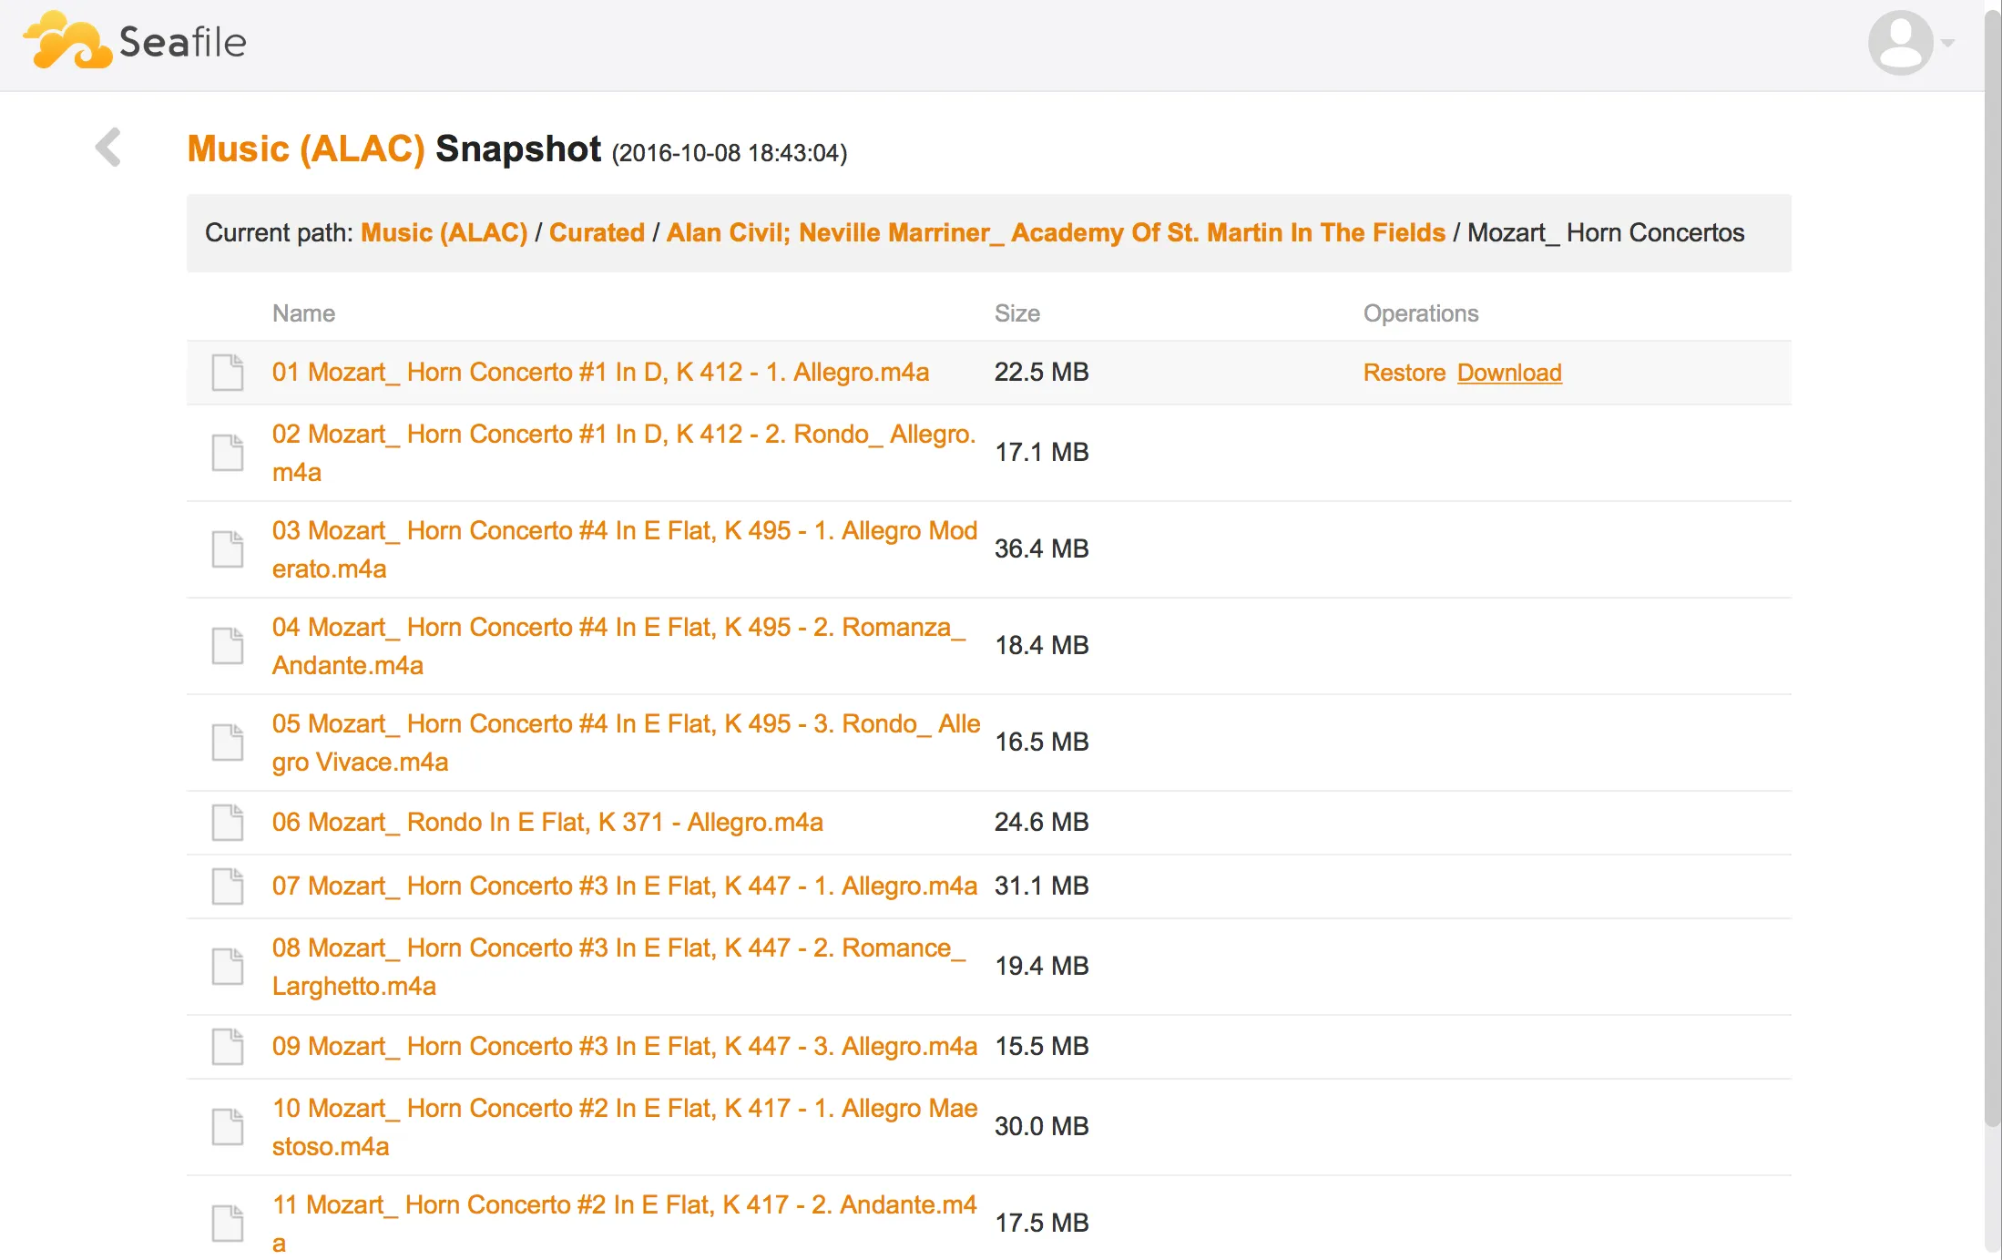Open 02 Rondo_ Allegro.m4a file
2002x1260 pixels.
(622, 435)
